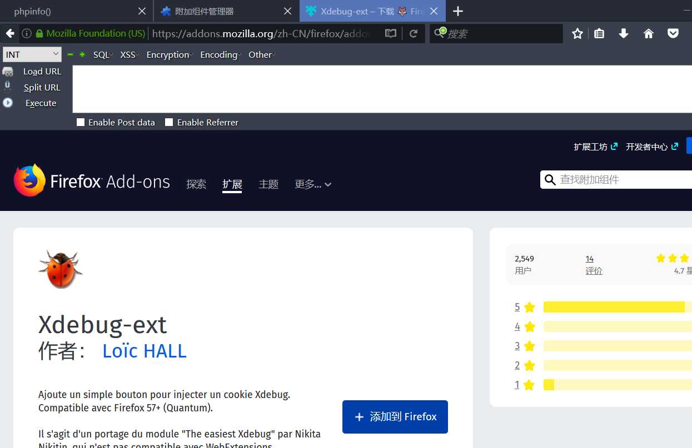Image resolution: width=692 pixels, height=448 pixels.
Task: Click the Firefox logo
Action: coord(29,180)
